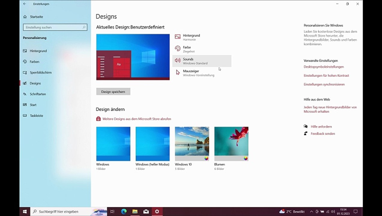Click the Microsoft Store bag icon
Screen dimensions: 382x216
(98, 119)
